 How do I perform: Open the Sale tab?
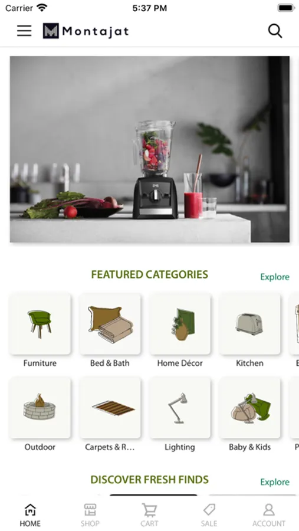coord(209,515)
